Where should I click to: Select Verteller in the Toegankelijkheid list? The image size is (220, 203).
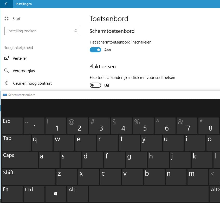20,58
